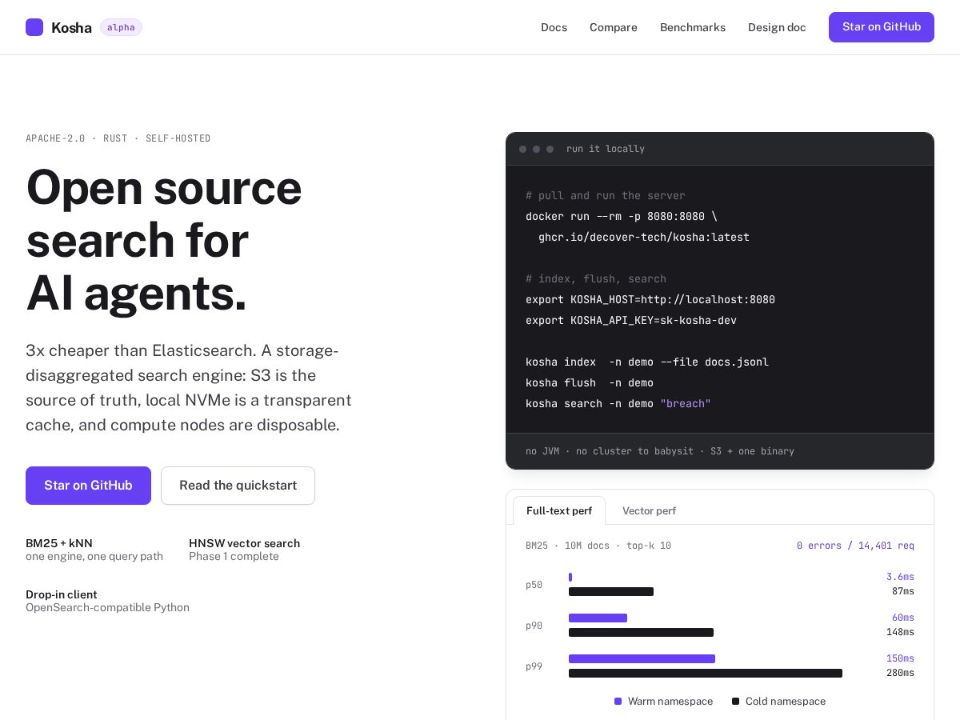
Task: Click the alpha badge
Action: pos(121,27)
